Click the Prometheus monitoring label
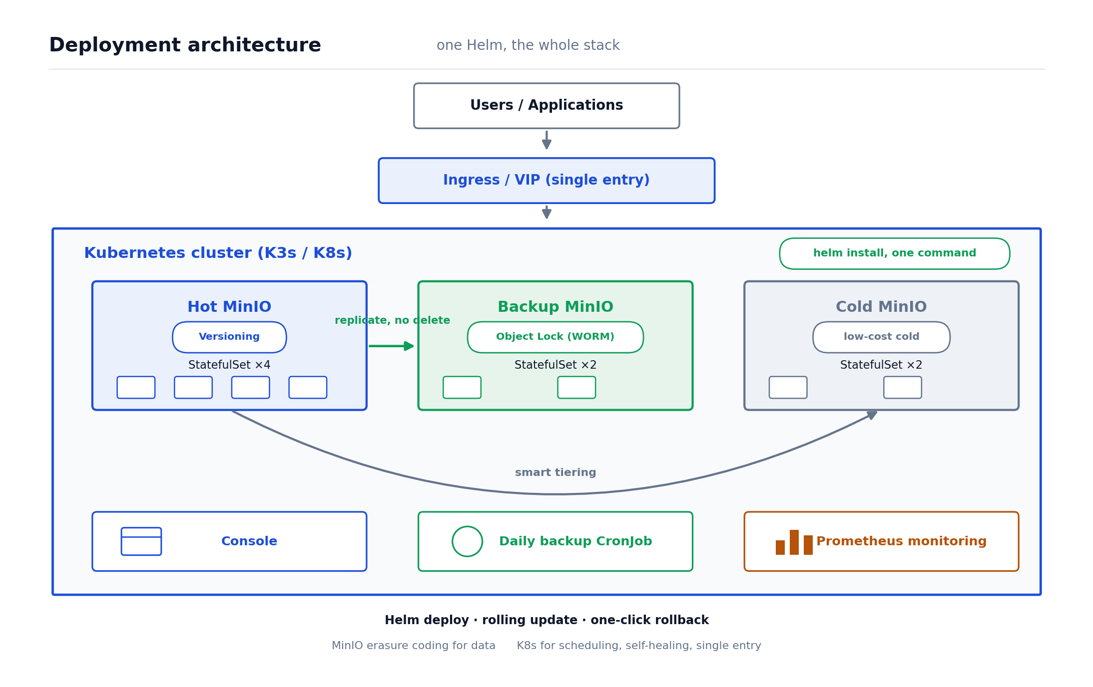This screenshot has height=687, width=1093. (x=901, y=541)
